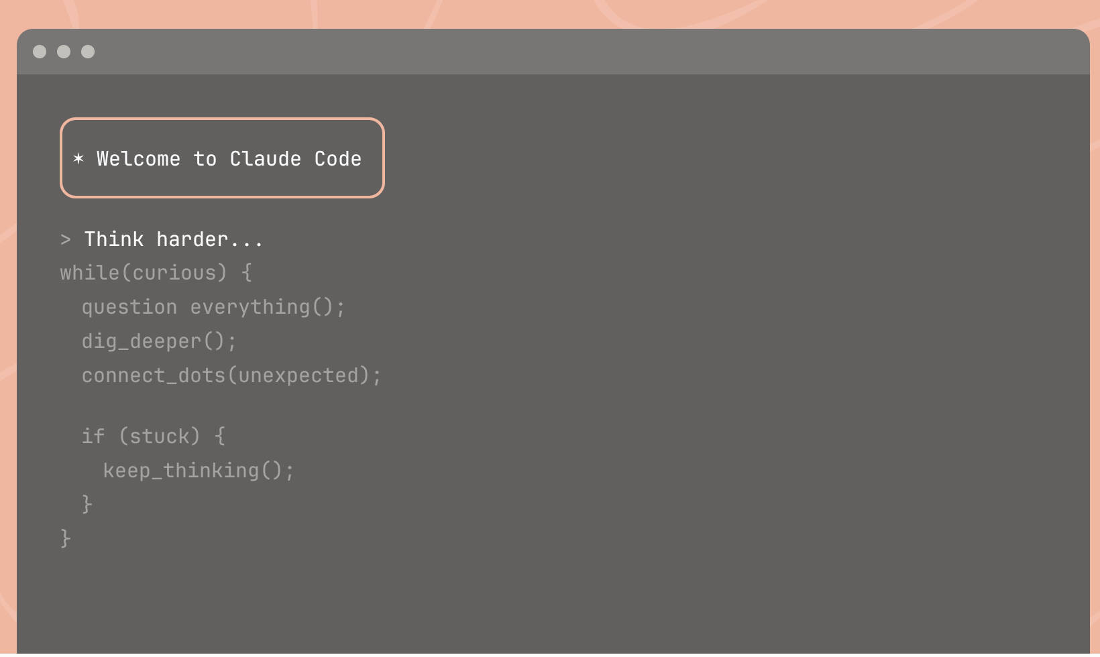This screenshot has height=657, width=1100.
Task: Select the Welcome to Claude Code banner
Action: pos(222,158)
